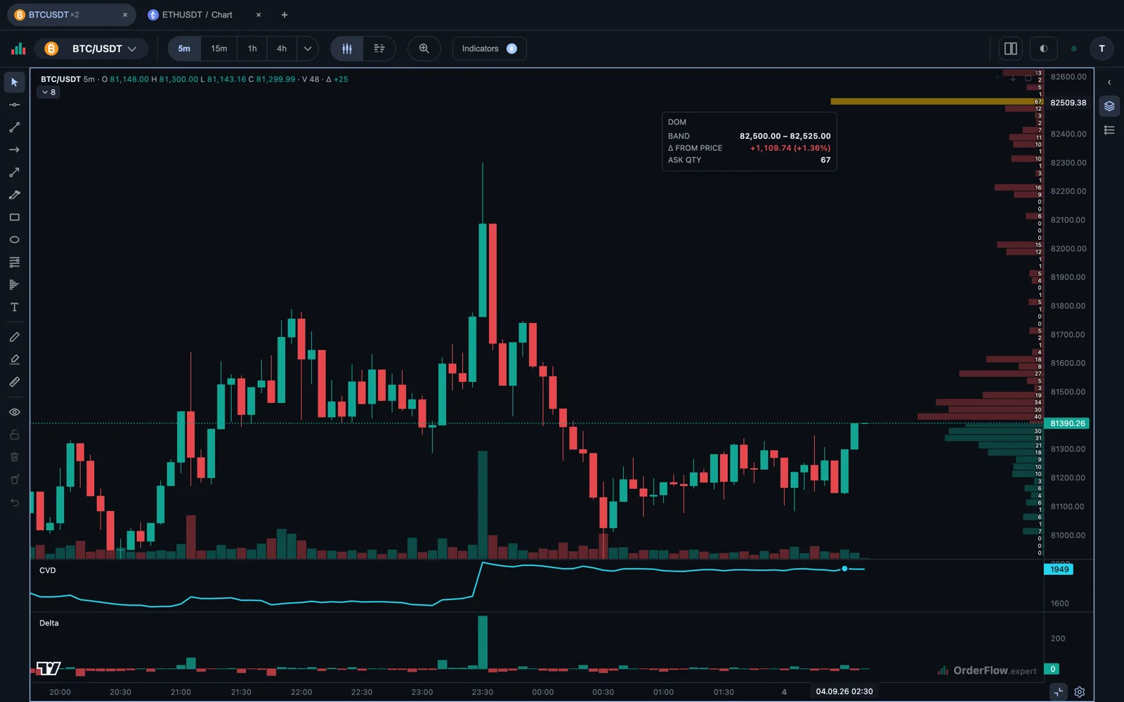
Task: Click the green connection status dot
Action: click(1073, 48)
